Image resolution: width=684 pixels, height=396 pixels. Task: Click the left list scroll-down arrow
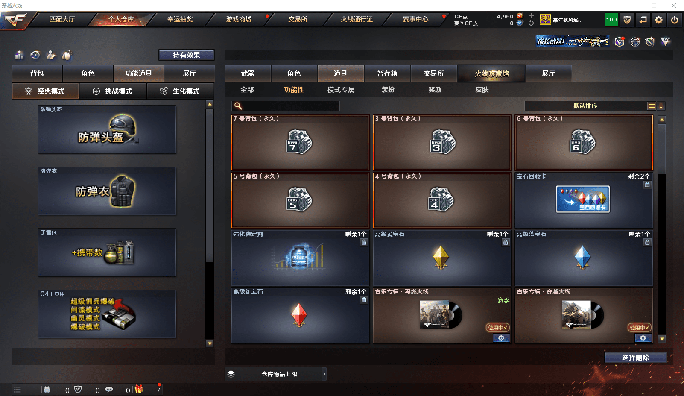click(210, 343)
